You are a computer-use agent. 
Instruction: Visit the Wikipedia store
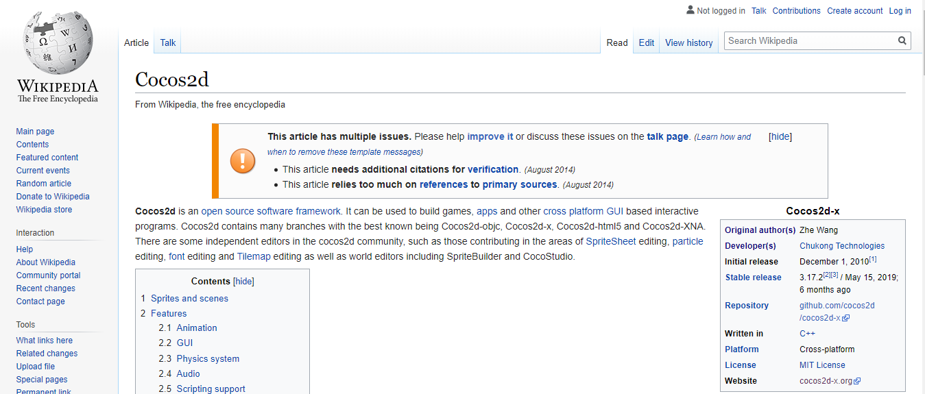pyautogui.click(x=45, y=210)
